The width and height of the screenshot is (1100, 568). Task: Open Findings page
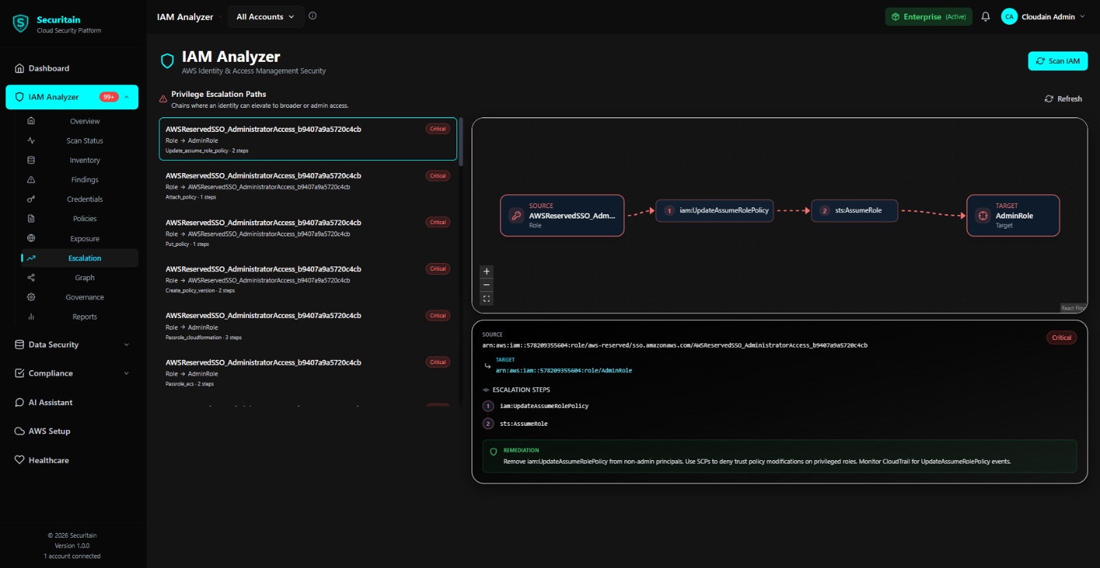tap(85, 180)
